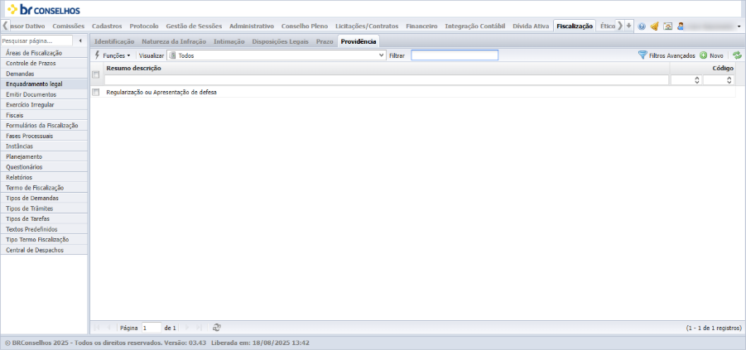Tick the select-all checkbox in grid header
This screenshot has height=350, width=746.
coord(95,74)
